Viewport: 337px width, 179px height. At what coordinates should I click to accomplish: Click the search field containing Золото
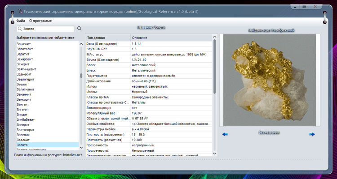45,29
